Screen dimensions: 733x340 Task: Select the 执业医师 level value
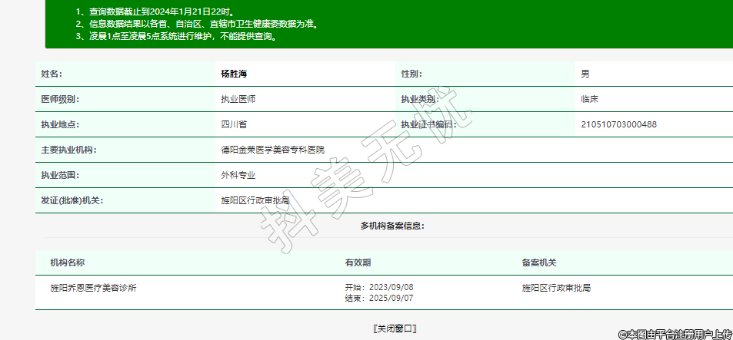(238, 100)
